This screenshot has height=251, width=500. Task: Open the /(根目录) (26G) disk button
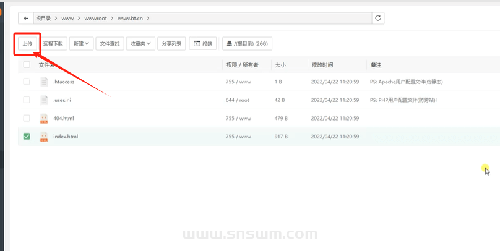(247, 44)
